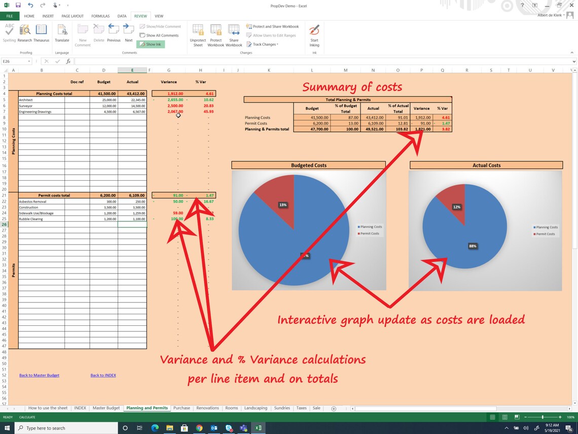
Task: Open the Thesaurus
Action: 41,32
